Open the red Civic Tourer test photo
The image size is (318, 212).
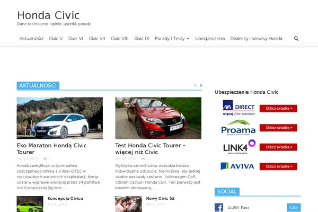(x=158, y=118)
